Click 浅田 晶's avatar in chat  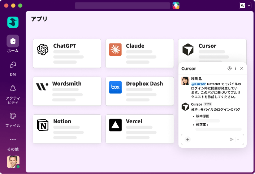185,81
